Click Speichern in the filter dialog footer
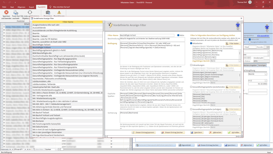The width and height of the screenshot is (273, 154). [196, 132]
